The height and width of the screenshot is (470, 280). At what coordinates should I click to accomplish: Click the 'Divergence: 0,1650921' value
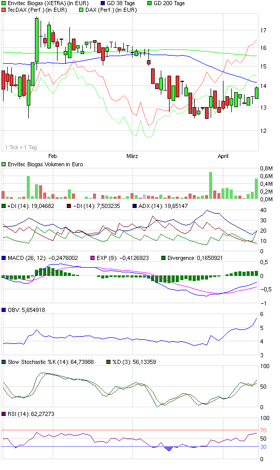point(195,258)
